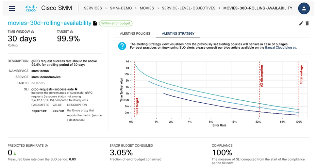Screen dimensions: 317x168
Task: Click the smm-demo namespace value
Action: pyautogui.click(x=40, y=71)
